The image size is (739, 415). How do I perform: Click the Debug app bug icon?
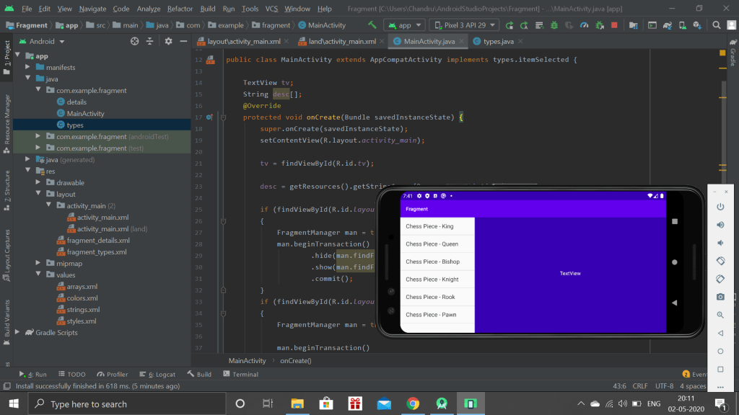[x=554, y=25]
